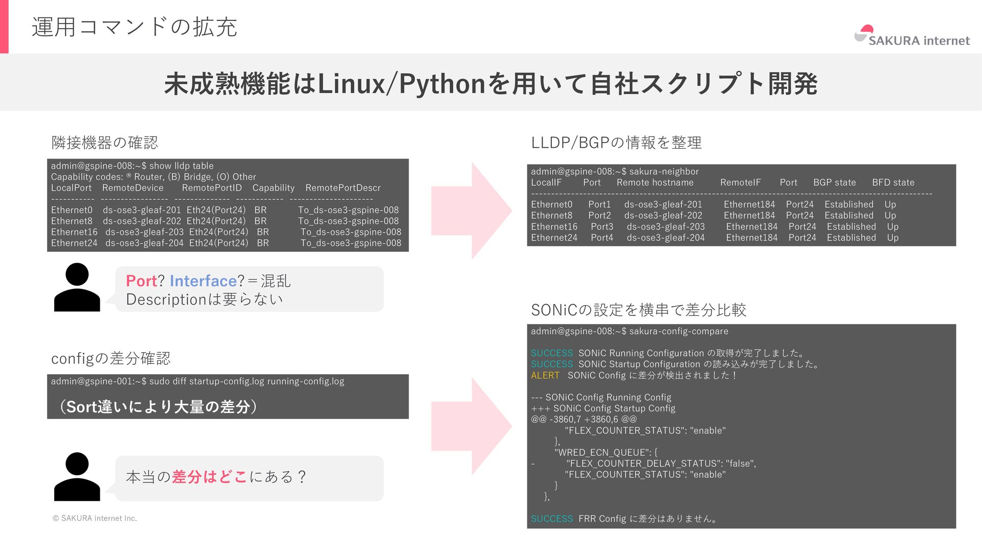The height and width of the screenshot is (552, 982).
Task: Click the 'LLDP/BGPの情報を整理' heading
Action: pos(616,143)
